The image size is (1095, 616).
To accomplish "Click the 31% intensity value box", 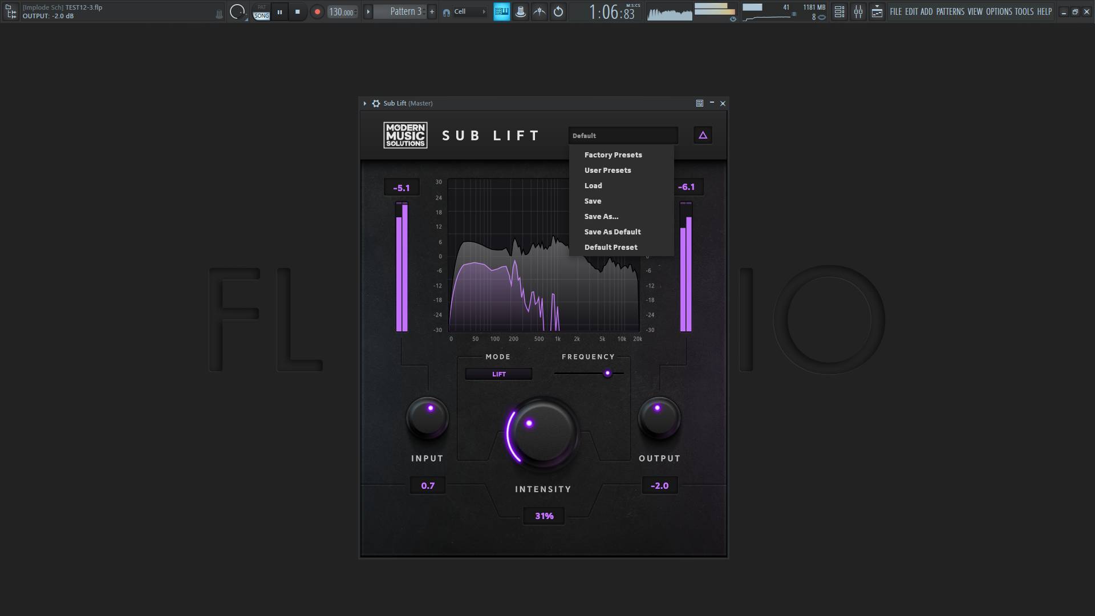I will coord(544,516).
